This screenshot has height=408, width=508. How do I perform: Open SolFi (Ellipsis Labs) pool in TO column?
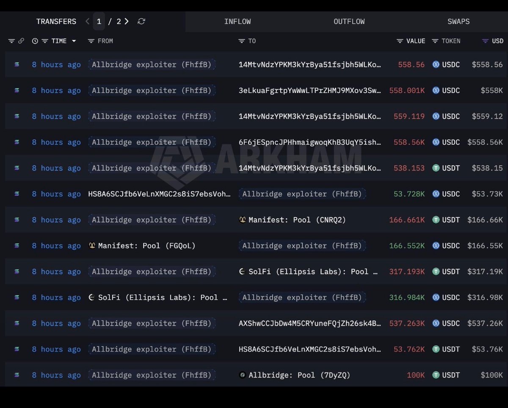click(x=313, y=271)
